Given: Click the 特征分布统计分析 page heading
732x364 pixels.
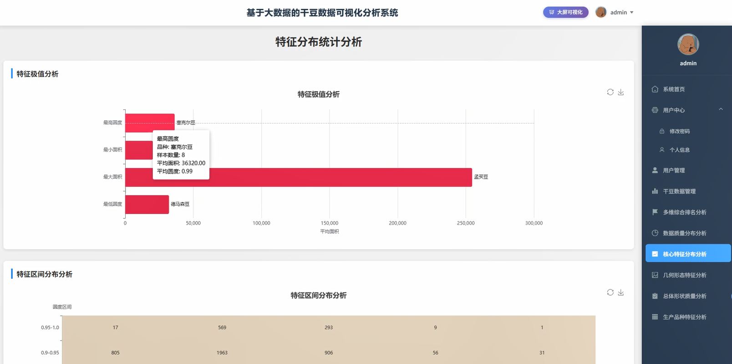Looking at the screenshot, I should pos(319,42).
